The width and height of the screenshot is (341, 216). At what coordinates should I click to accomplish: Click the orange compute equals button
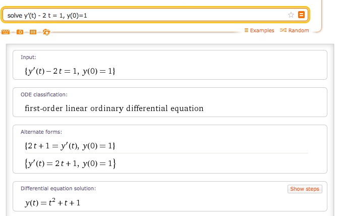click(x=301, y=15)
